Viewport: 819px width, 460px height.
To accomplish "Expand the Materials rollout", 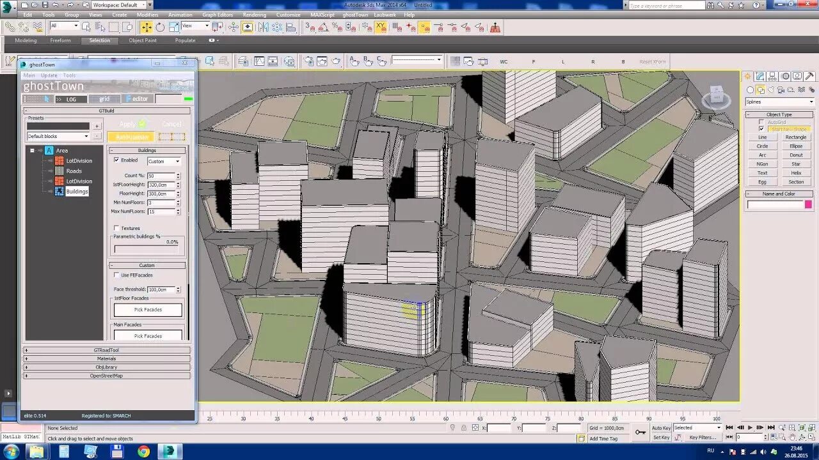I will (x=107, y=358).
